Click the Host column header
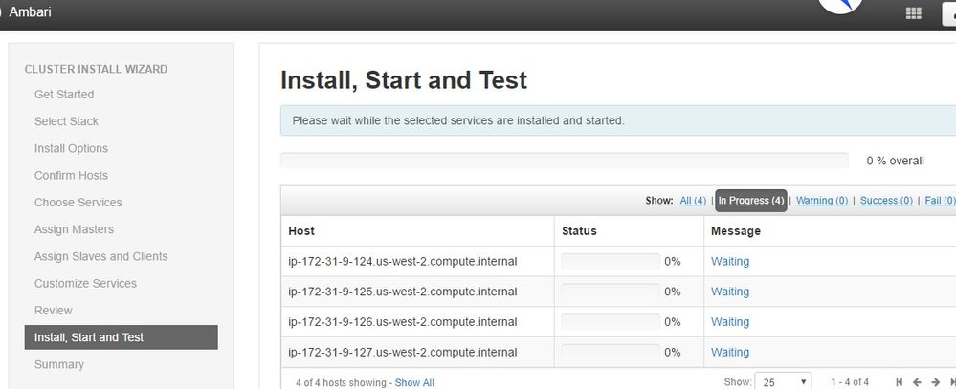Image resolution: width=956 pixels, height=389 pixels. [x=301, y=231]
